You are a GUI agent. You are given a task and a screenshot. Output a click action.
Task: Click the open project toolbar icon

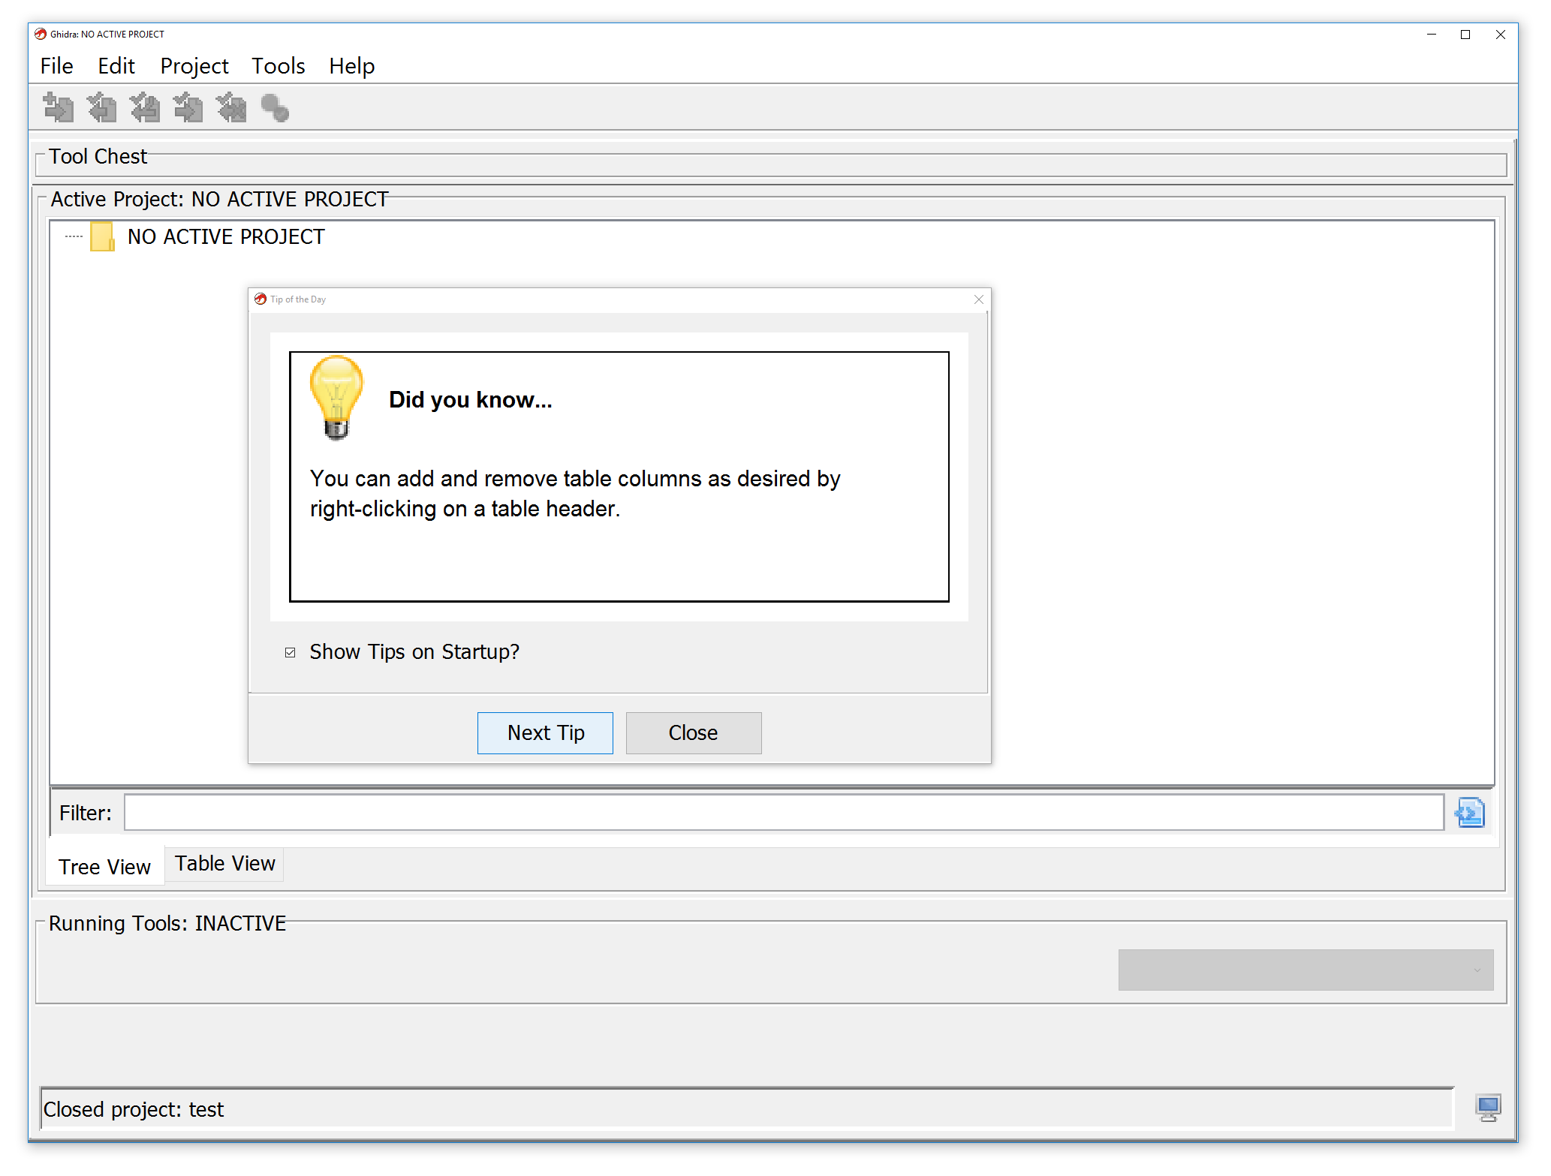coord(104,107)
